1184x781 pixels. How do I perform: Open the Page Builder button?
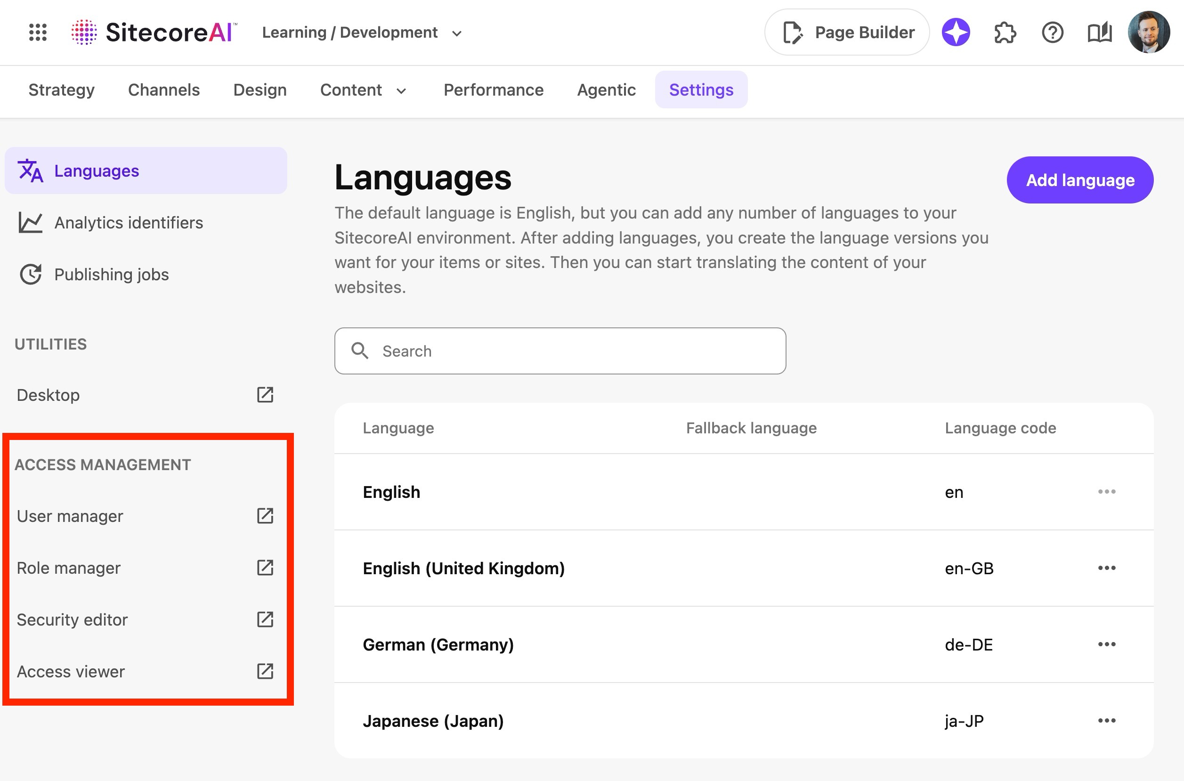pyautogui.click(x=846, y=33)
